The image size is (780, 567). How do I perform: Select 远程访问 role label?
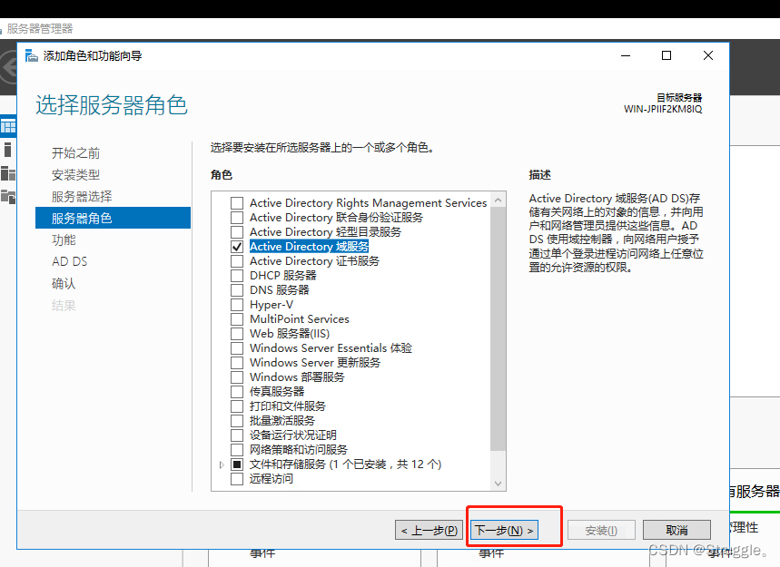pos(272,478)
